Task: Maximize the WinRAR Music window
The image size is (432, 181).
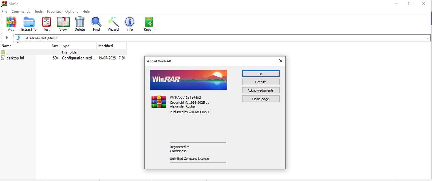Action: coord(410,4)
